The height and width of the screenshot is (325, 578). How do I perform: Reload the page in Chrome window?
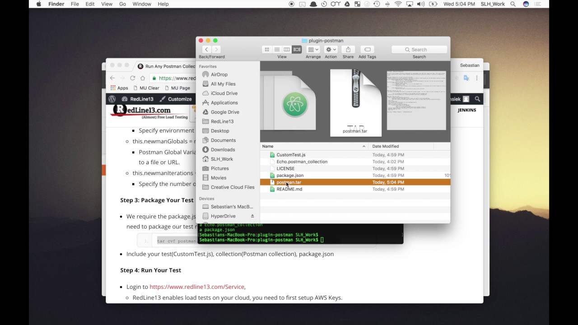pos(132,78)
